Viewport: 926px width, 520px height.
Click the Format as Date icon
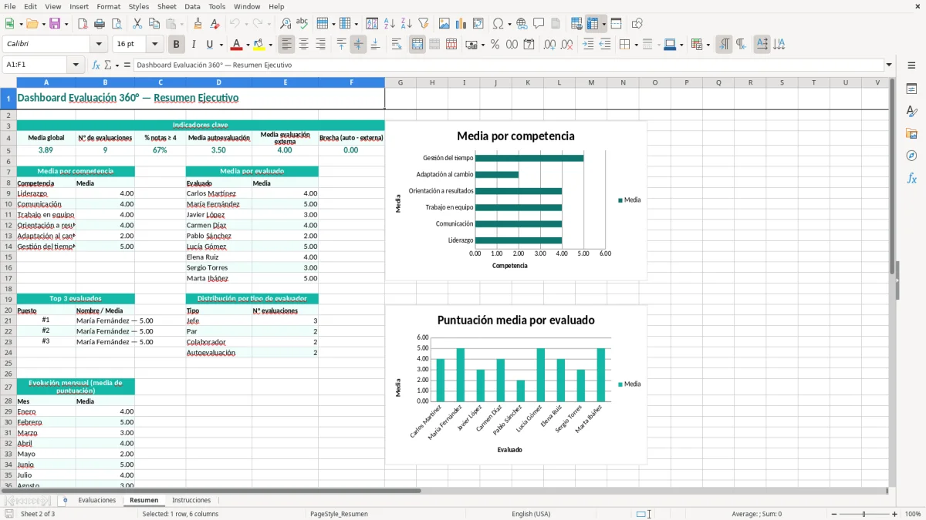[x=529, y=45]
